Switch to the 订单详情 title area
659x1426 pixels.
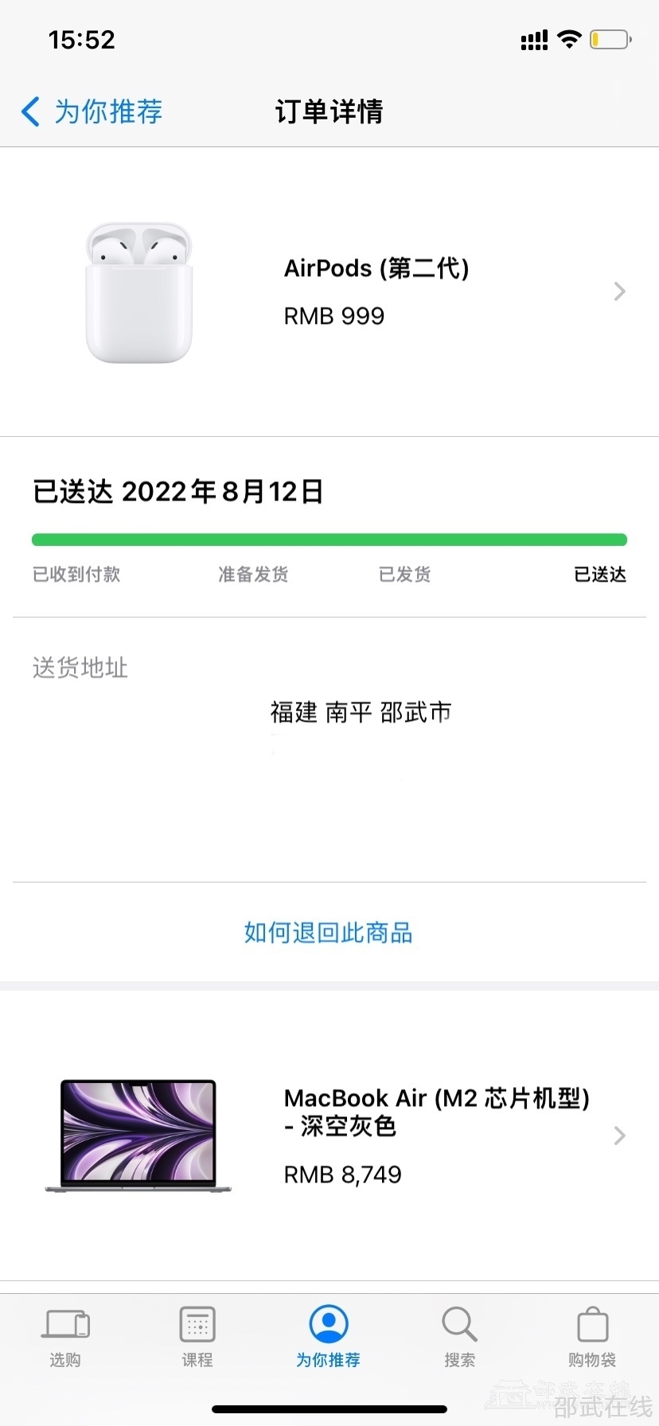point(329,111)
